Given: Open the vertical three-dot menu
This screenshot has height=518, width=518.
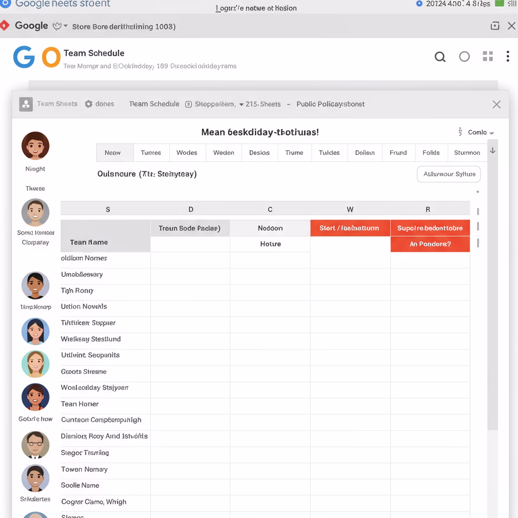Looking at the screenshot, I should pos(508,56).
